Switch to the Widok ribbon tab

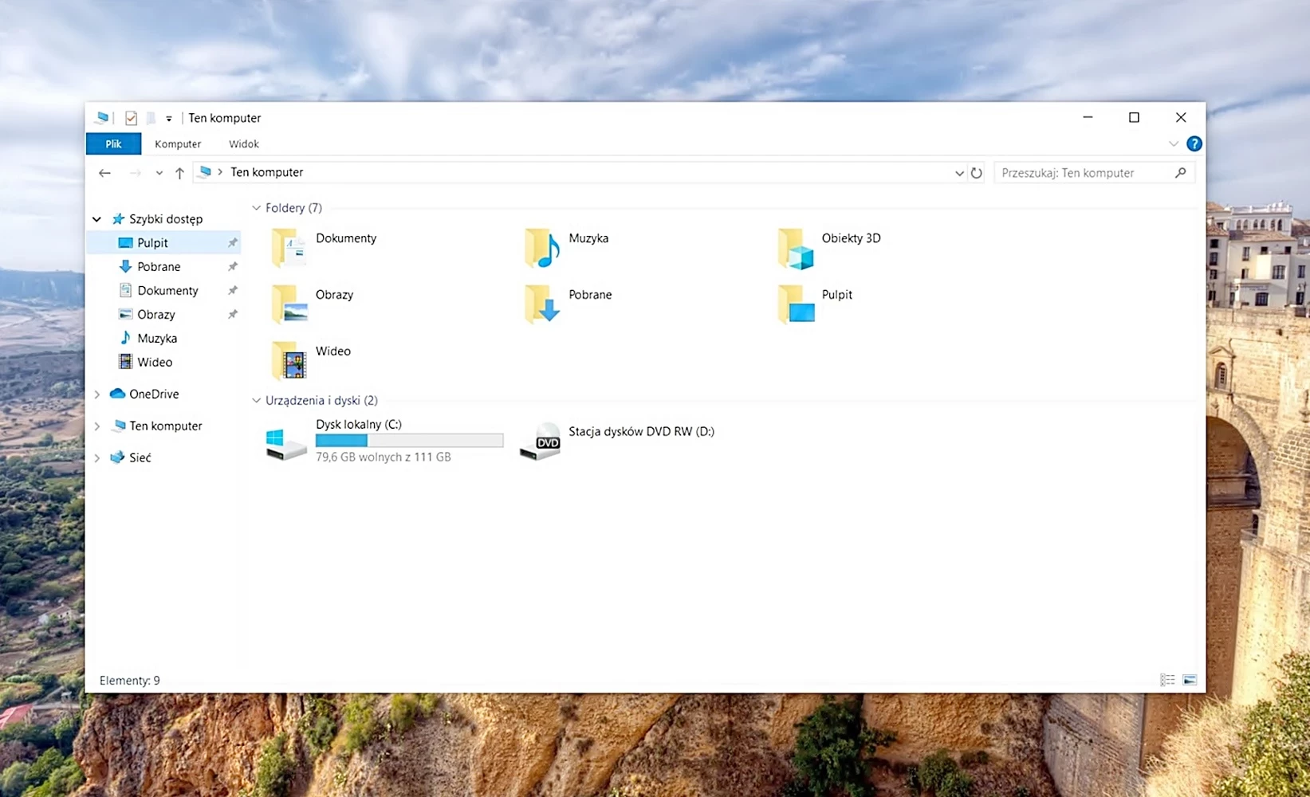[x=243, y=144]
